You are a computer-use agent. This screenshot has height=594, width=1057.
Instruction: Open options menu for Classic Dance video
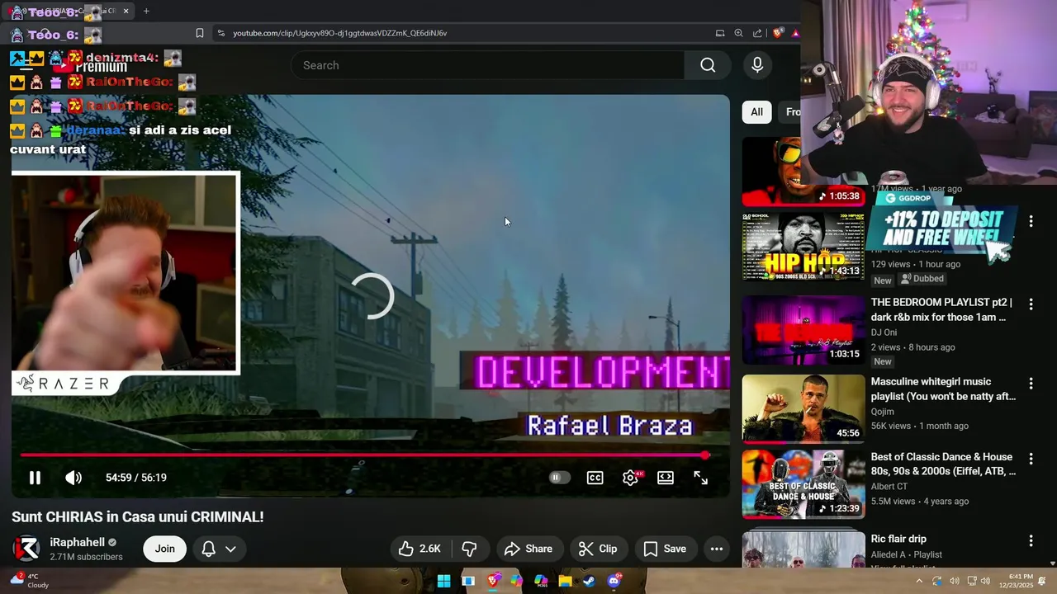1031,459
